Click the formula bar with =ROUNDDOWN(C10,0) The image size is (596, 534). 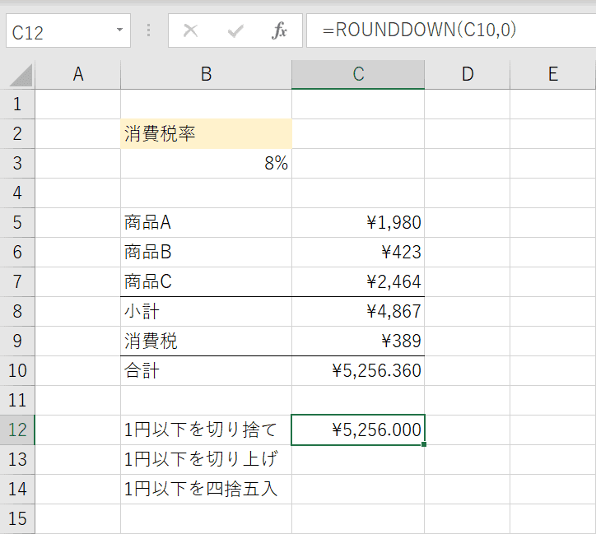(x=451, y=30)
